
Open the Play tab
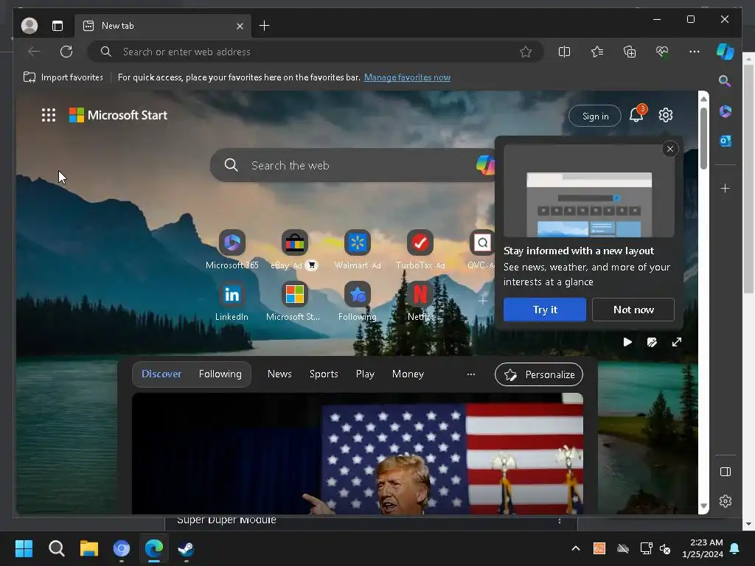point(365,374)
